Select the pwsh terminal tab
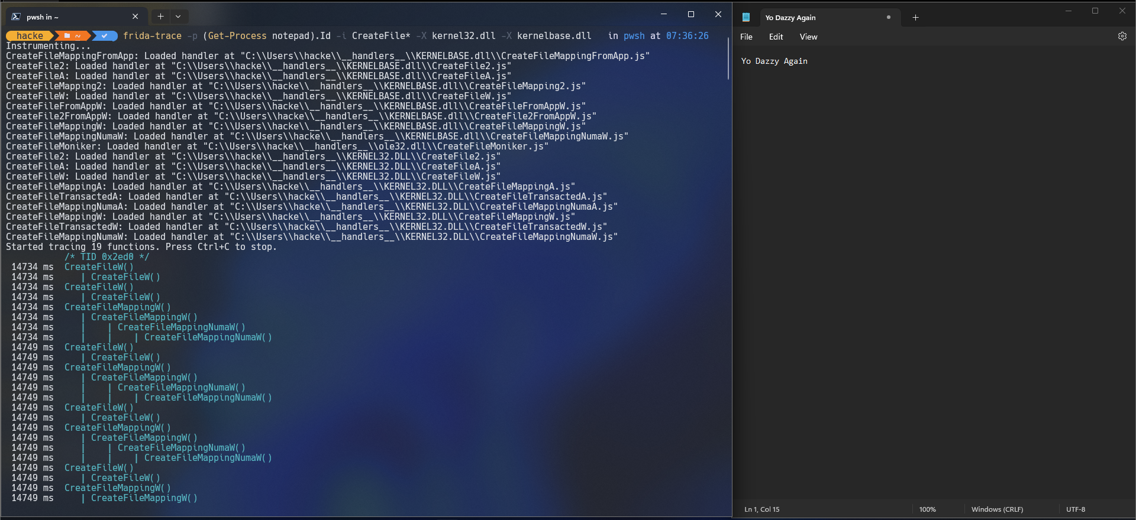 coord(75,17)
